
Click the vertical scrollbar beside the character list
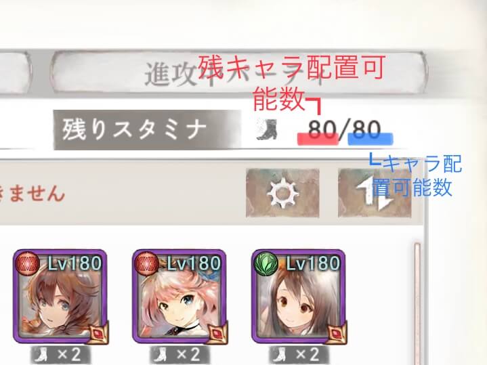pyautogui.click(x=417, y=304)
